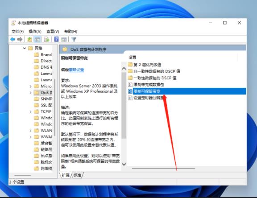Click the tree pane vertical scrollbar

point(55,107)
